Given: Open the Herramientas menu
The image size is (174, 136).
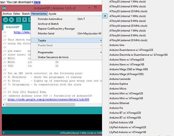Looking at the screenshot, I should coord(39,14).
